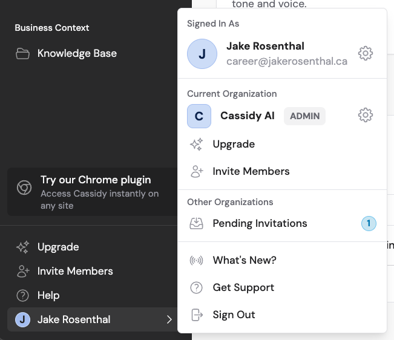This screenshot has width=394, height=340.
Task: Click the sparkle icon beside Upgrade in popup
Action: [x=197, y=144]
